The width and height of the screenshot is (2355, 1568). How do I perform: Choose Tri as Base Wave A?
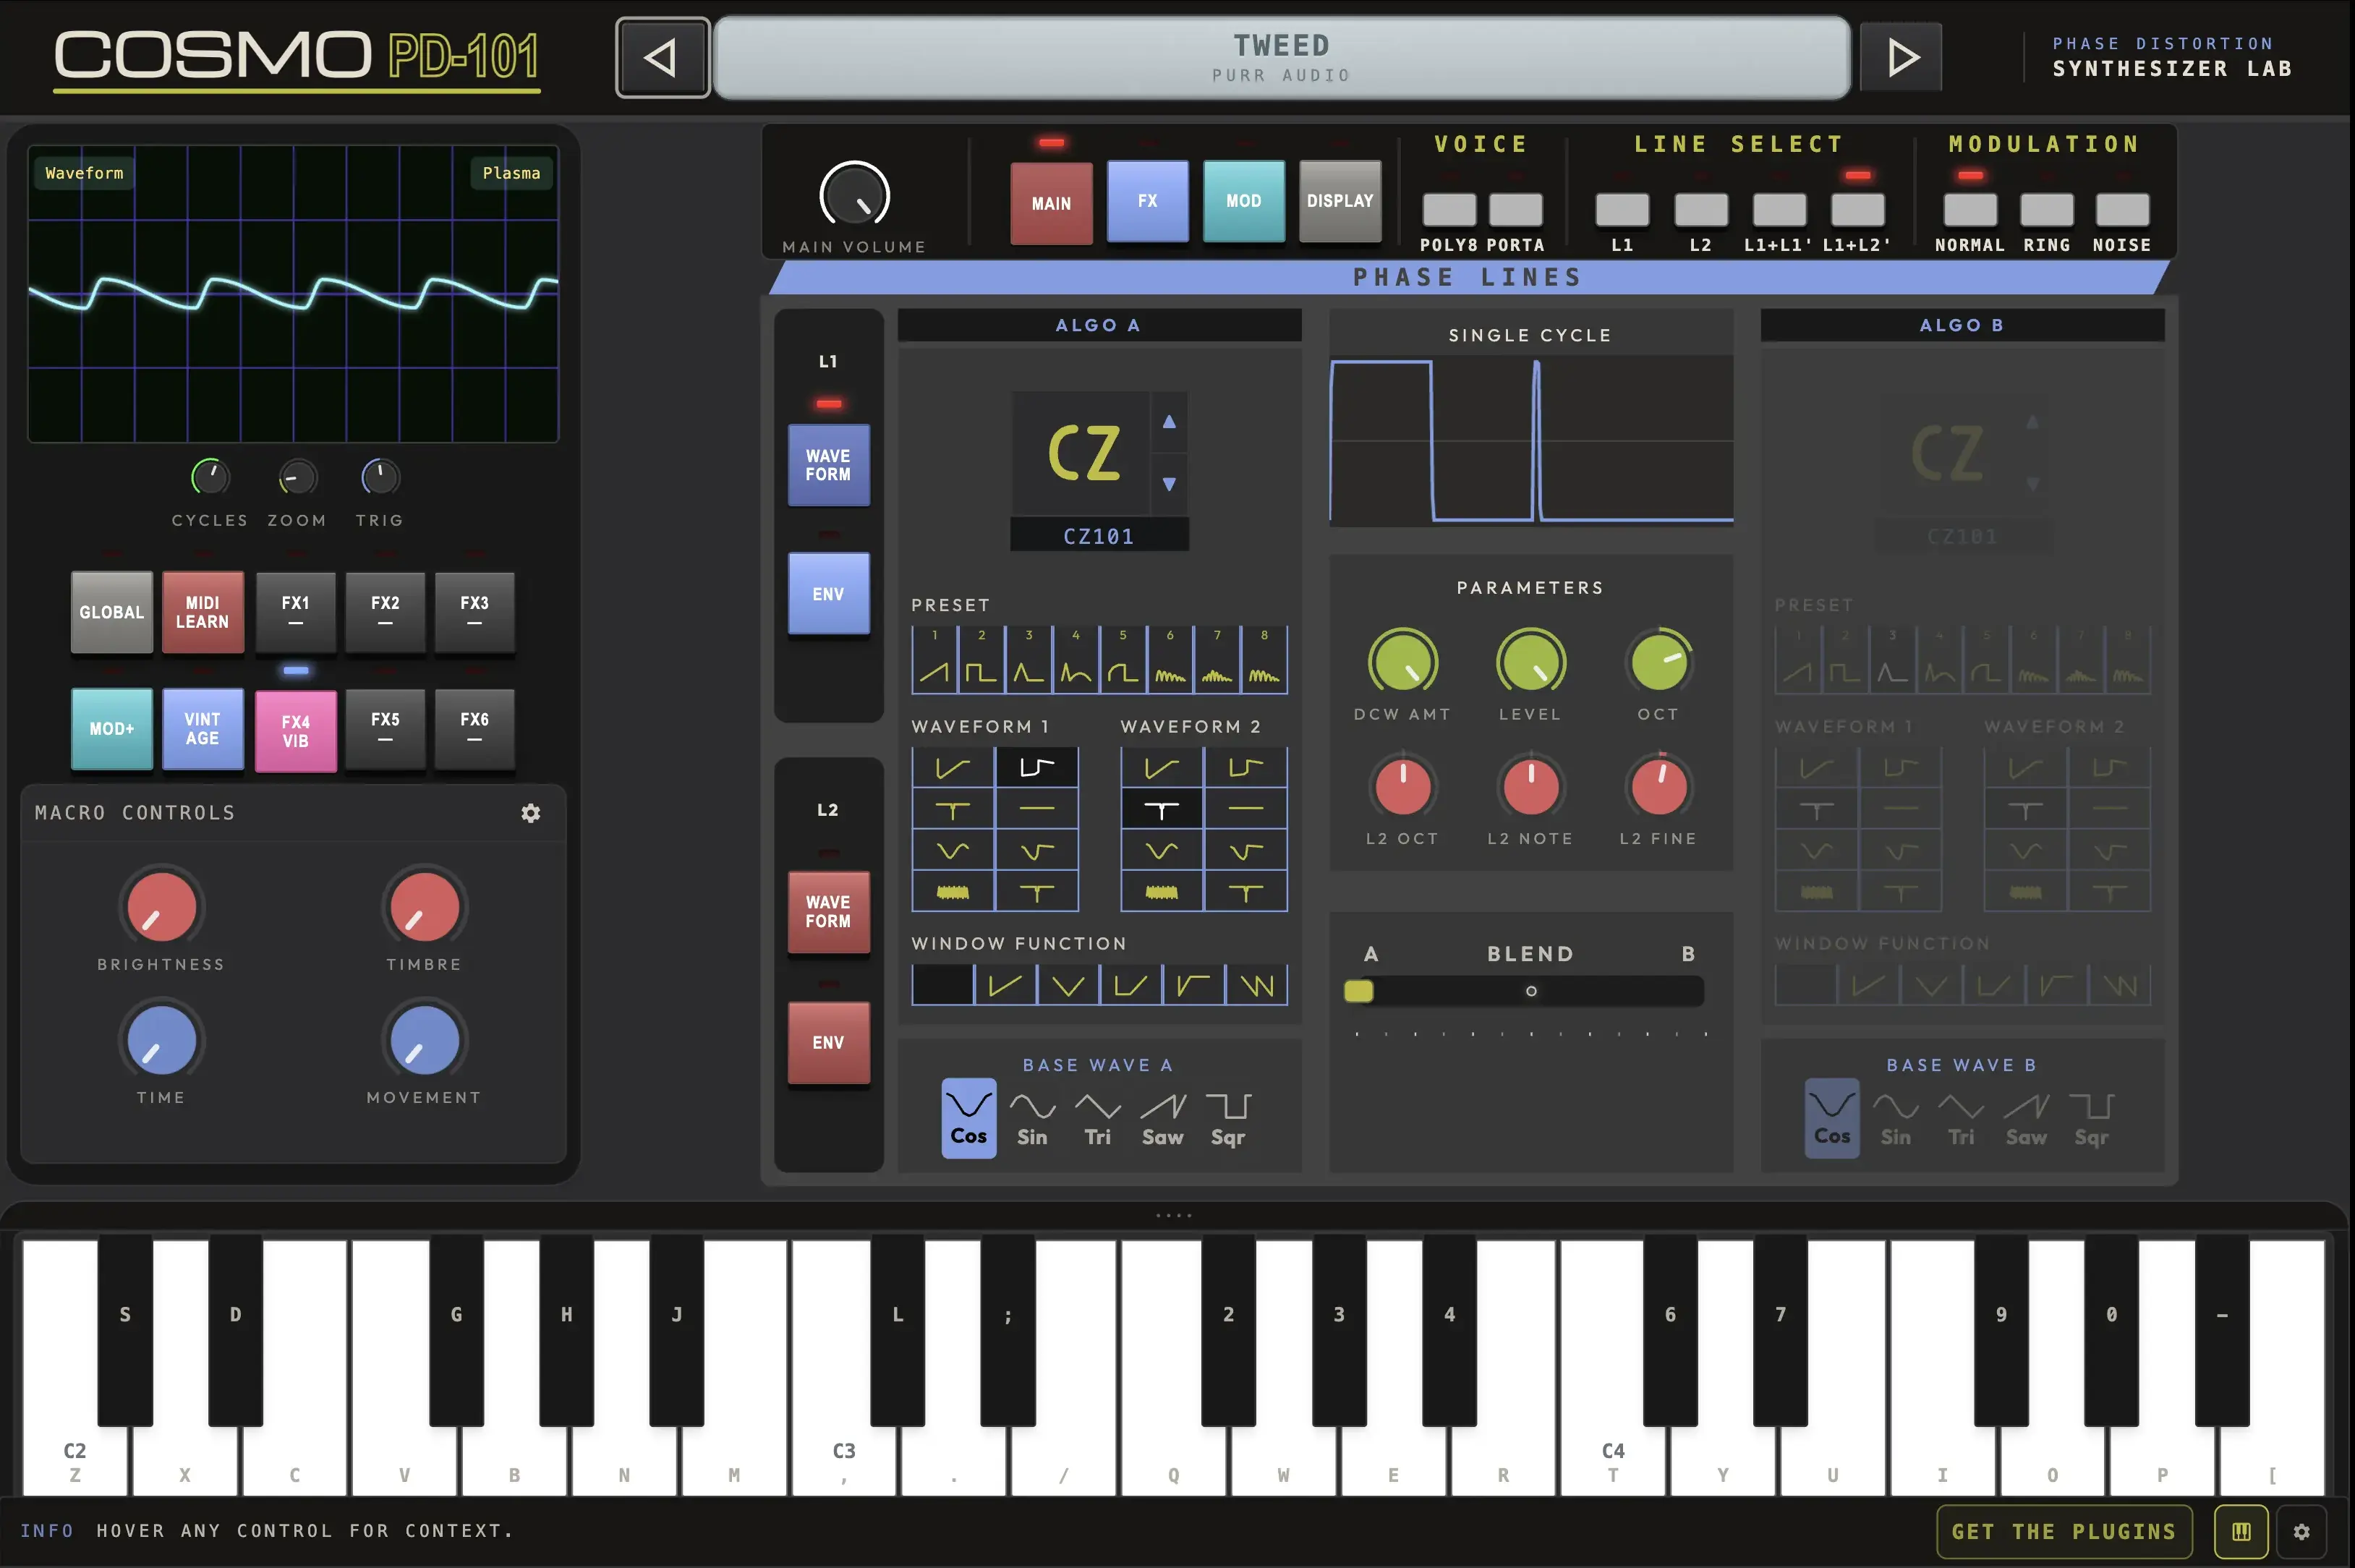click(x=1098, y=1118)
